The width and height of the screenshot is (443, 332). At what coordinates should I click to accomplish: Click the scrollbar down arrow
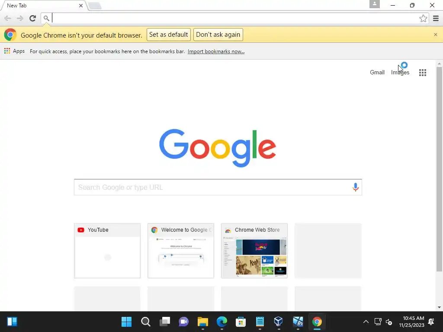pyautogui.click(x=439, y=307)
